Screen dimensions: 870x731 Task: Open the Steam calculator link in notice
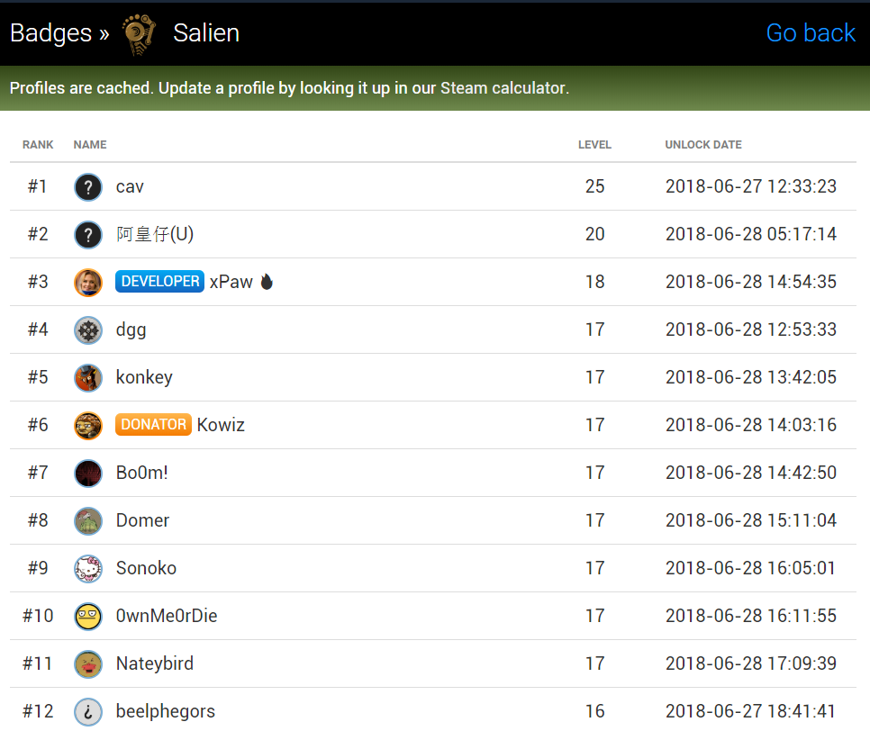pyautogui.click(x=503, y=88)
